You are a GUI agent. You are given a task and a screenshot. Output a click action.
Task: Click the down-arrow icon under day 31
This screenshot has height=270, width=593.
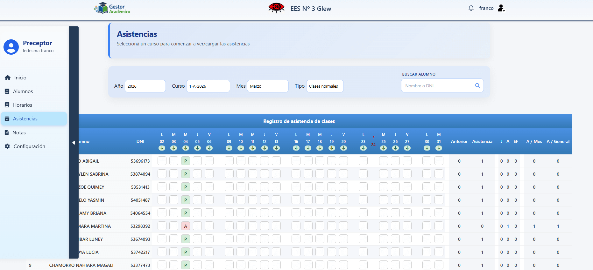(x=439, y=148)
